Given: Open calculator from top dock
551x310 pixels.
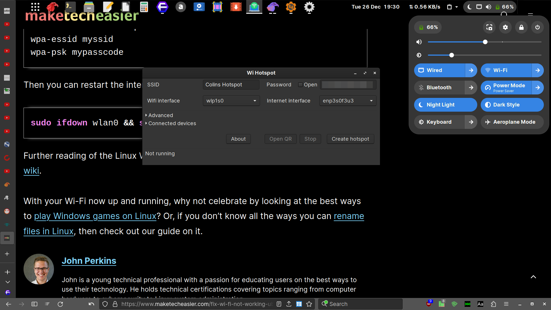Looking at the screenshot, I should 144,7.
